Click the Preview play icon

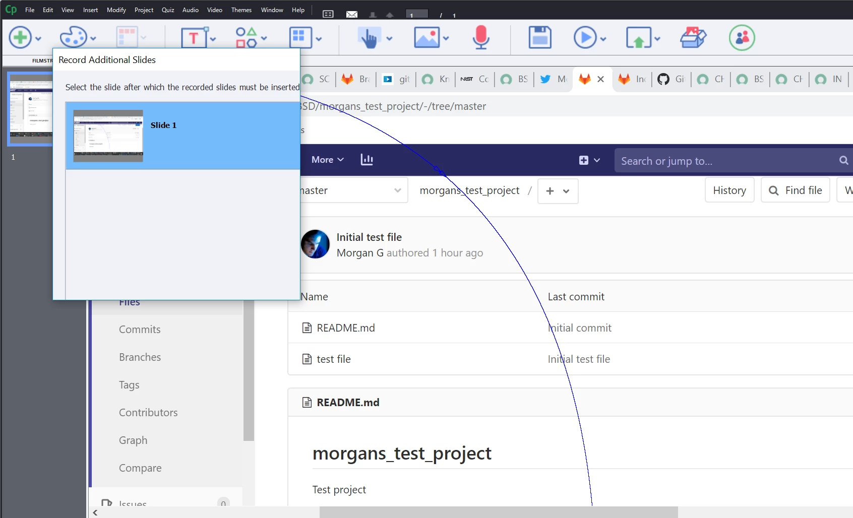[x=585, y=38]
